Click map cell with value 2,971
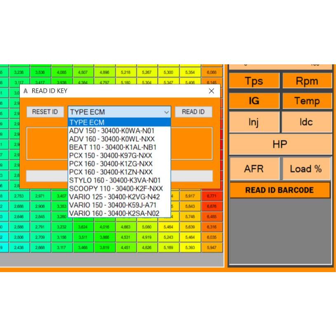Viewport: 336px width, 336px height. (x=40, y=196)
